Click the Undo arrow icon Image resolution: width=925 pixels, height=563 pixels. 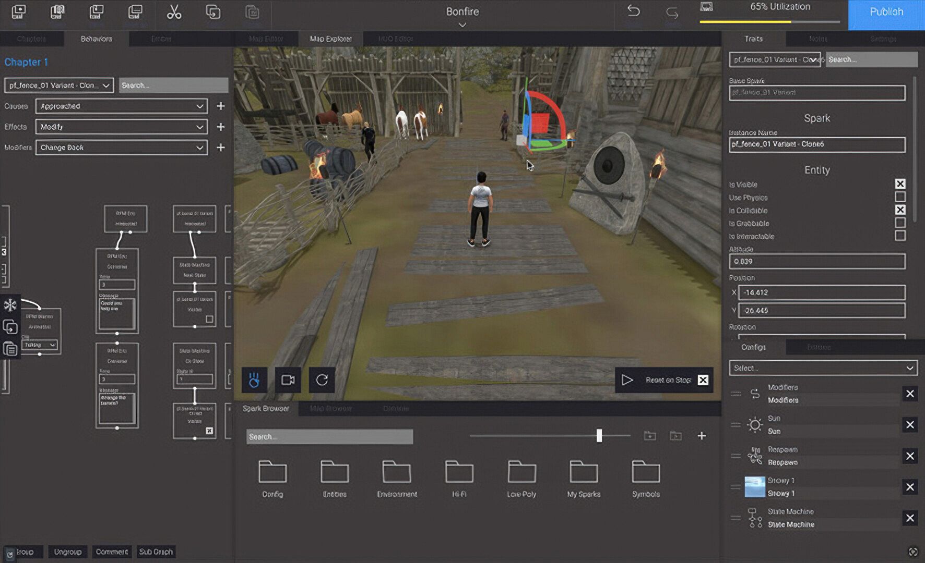[x=633, y=11]
